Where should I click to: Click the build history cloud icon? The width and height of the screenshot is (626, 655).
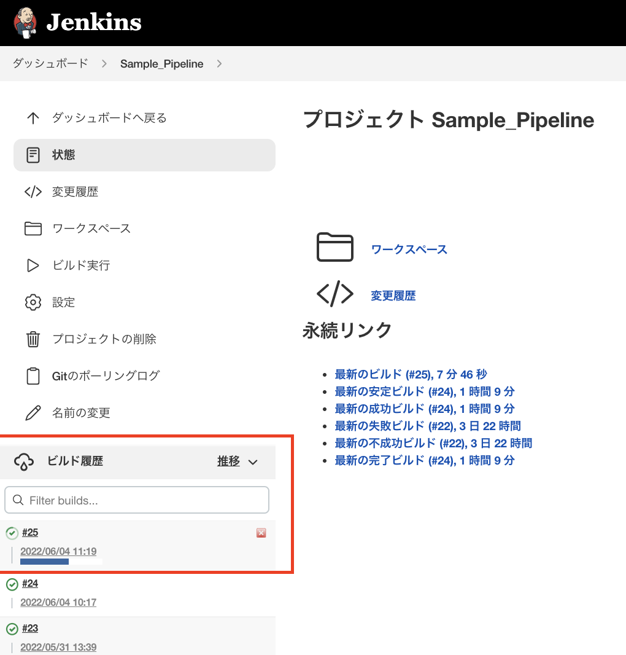tap(24, 461)
